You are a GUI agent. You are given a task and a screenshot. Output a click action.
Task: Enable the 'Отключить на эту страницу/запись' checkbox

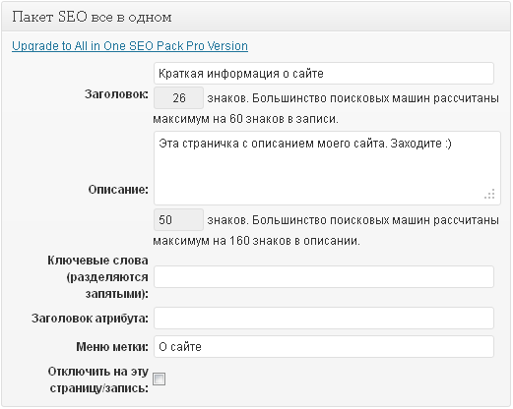pos(160,380)
